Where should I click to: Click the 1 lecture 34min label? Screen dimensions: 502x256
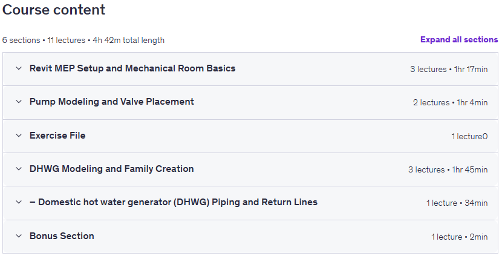(x=457, y=203)
